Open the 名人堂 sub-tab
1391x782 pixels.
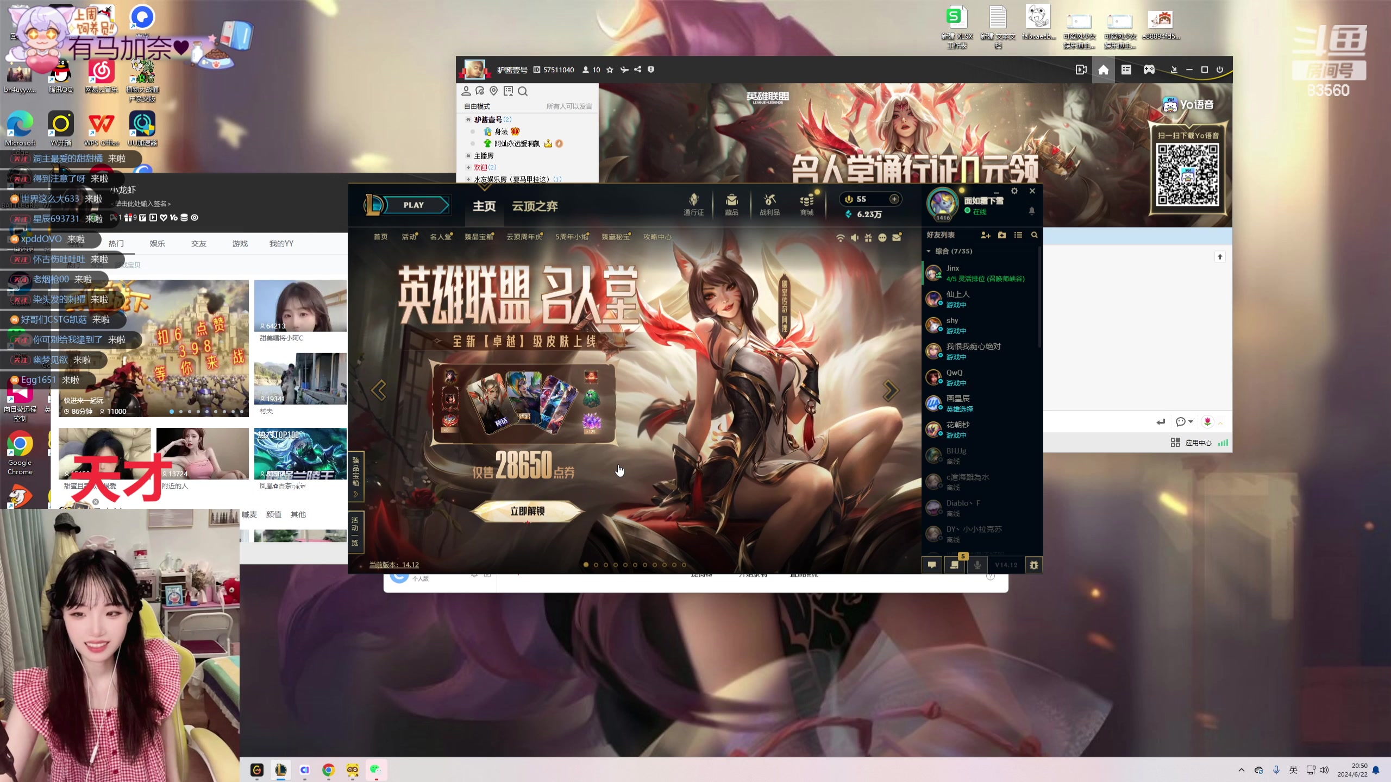pos(440,237)
